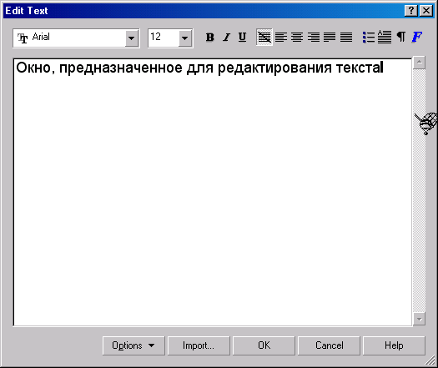Open the font size 12 dropdown

coord(184,38)
